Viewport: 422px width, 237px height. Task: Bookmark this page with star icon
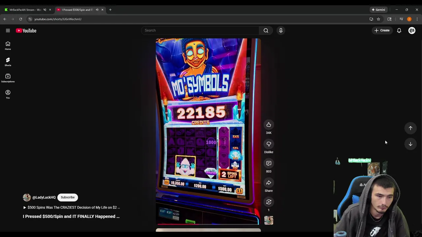coord(378,19)
